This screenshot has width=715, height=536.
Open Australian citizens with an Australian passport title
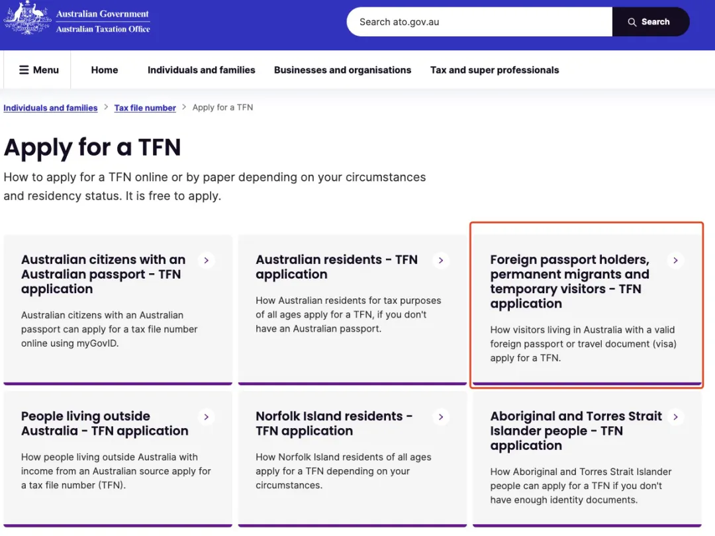(x=103, y=274)
